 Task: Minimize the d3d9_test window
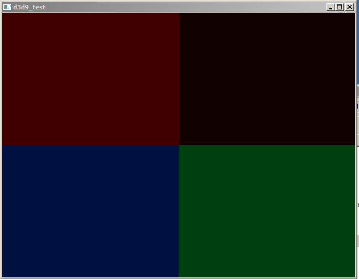pyautogui.click(x=330, y=7)
